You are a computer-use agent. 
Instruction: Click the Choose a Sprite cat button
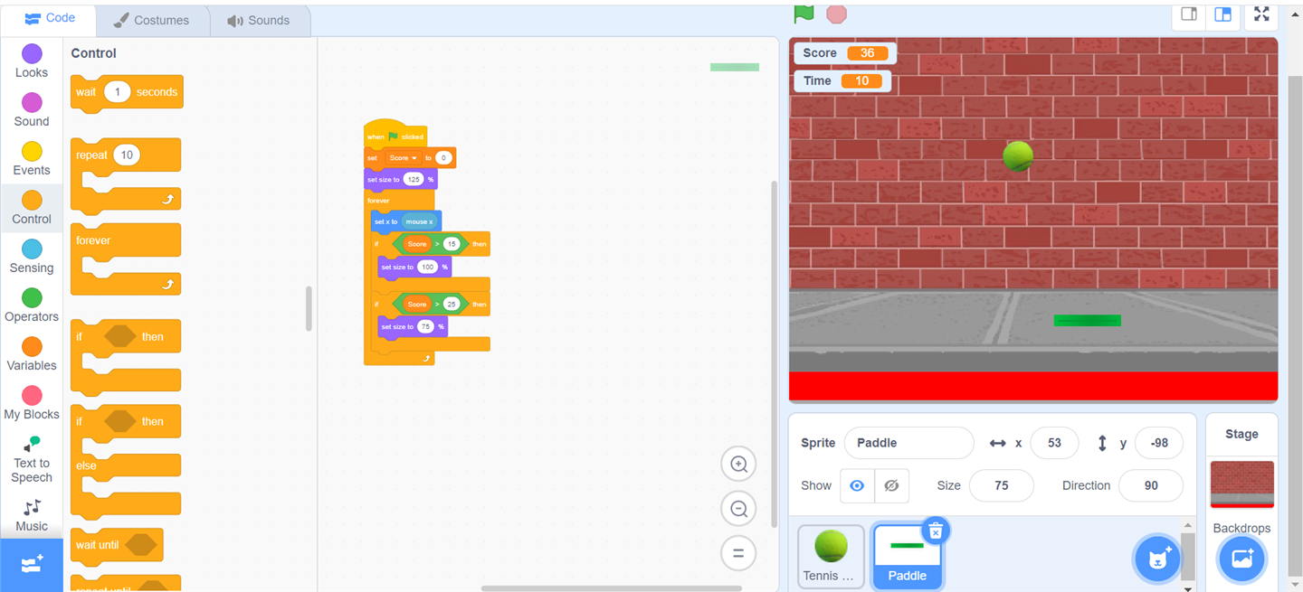click(x=1158, y=559)
